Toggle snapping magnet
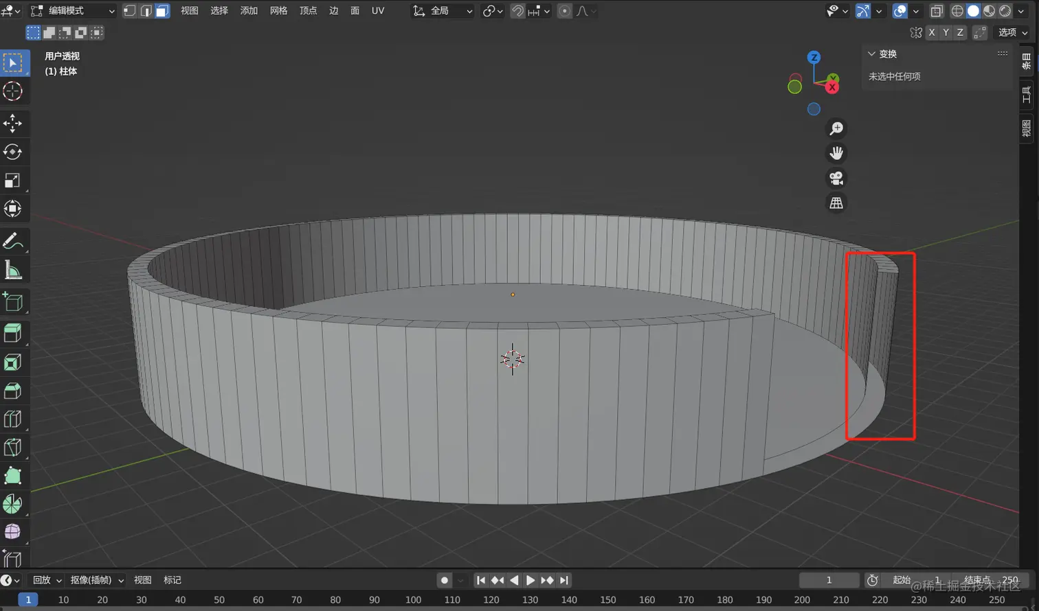1039x611 pixels. [x=517, y=10]
